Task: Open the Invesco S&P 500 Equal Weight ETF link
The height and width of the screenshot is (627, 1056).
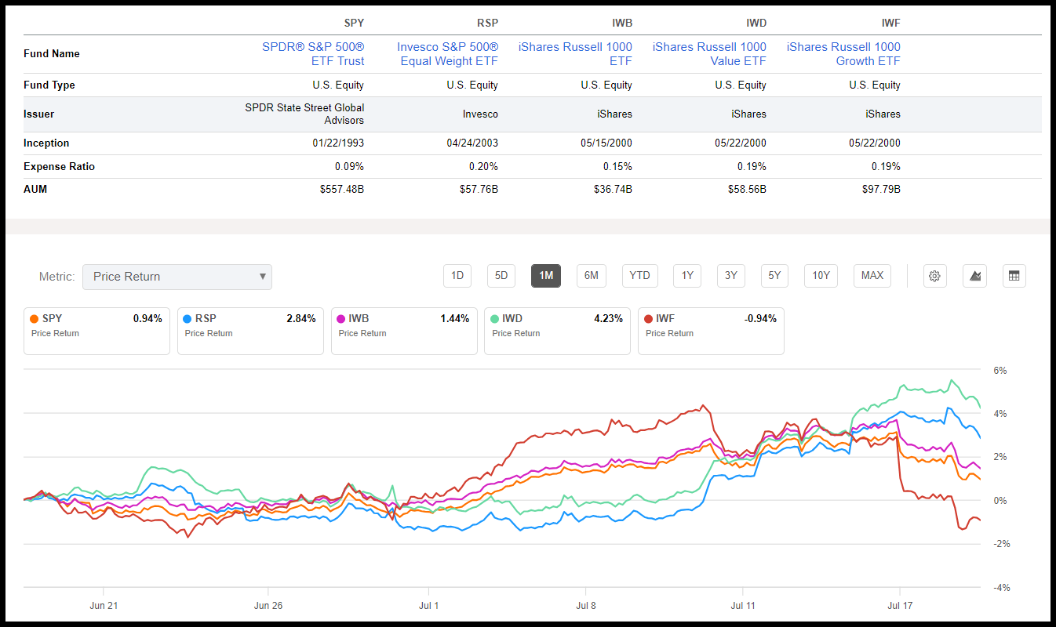Action: coord(448,53)
